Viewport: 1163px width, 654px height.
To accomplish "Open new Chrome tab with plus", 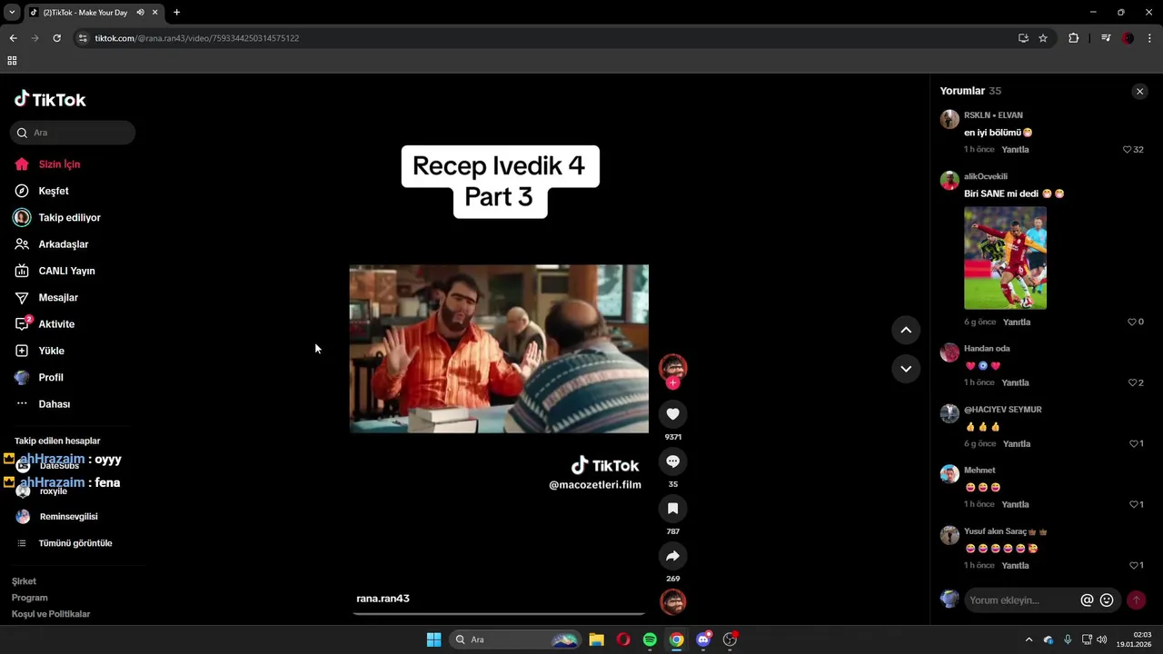I will click(x=176, y=13).
